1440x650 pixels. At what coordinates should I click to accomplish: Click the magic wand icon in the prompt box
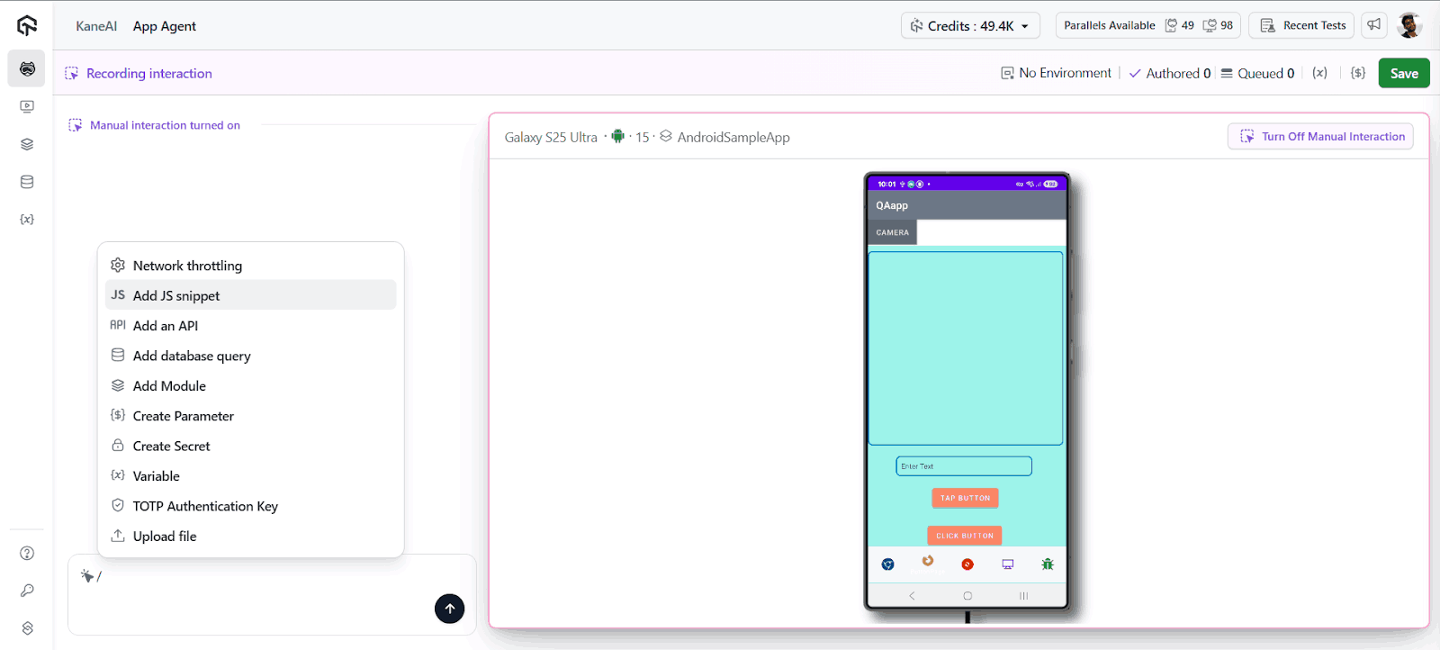[x=87, y=576]
